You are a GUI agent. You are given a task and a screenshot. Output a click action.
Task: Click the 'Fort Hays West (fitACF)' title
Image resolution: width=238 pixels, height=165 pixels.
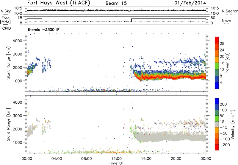59,3
